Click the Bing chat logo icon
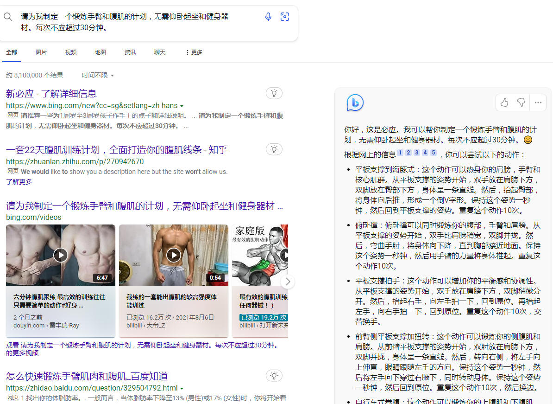553x404 pixels. click(355, 103)
